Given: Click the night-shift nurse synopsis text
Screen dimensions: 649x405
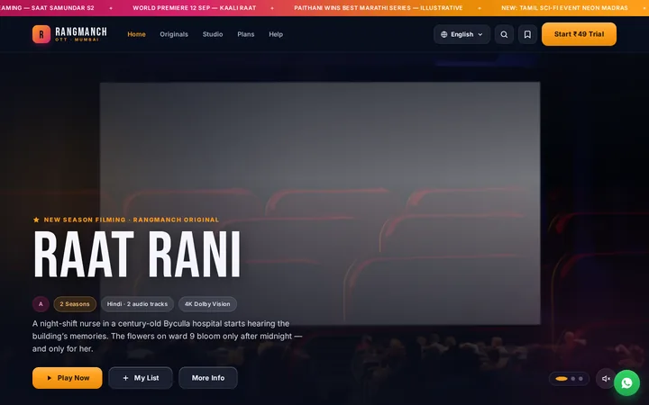Looking at the screenshot, I should (x=168, y=336).
